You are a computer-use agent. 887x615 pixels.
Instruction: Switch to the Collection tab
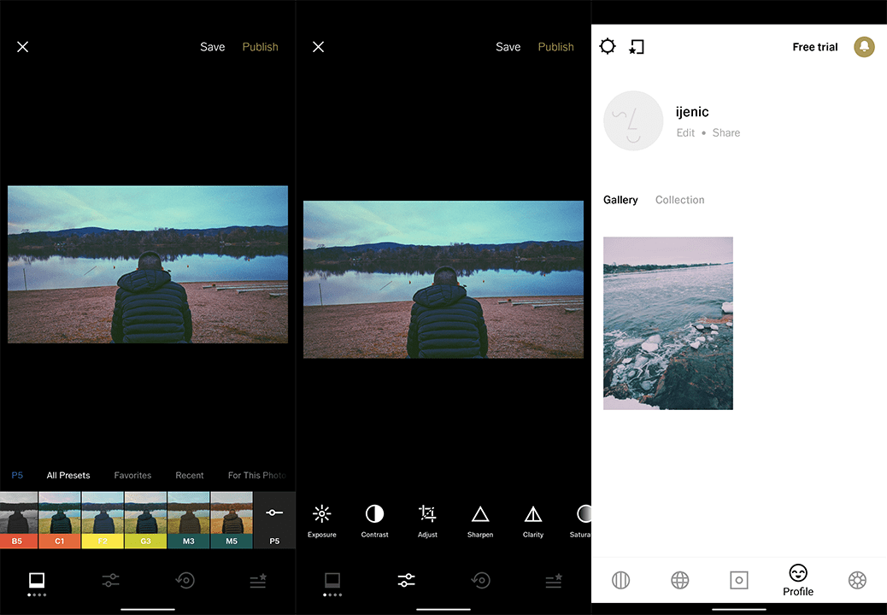point(680,200)
